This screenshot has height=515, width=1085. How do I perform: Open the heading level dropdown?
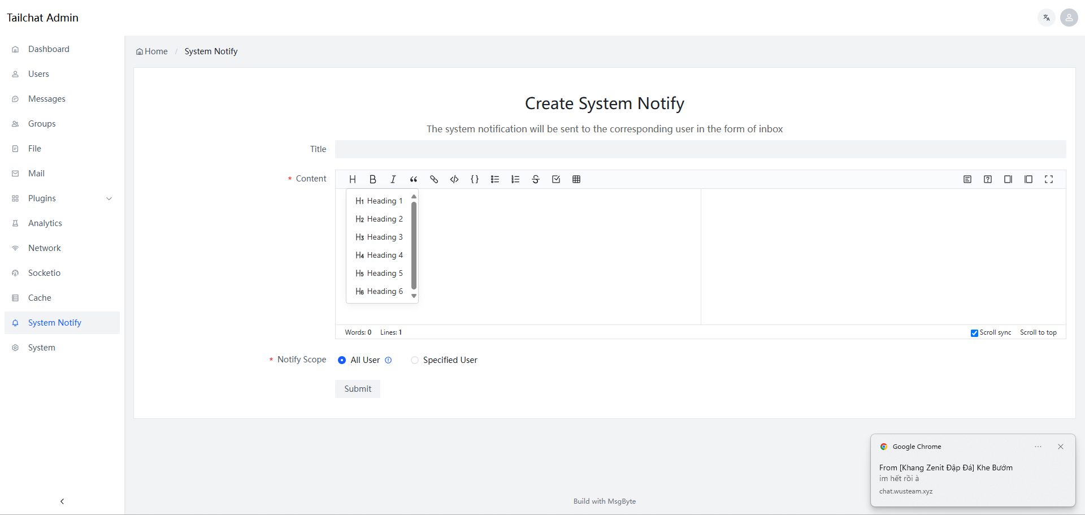353,179
